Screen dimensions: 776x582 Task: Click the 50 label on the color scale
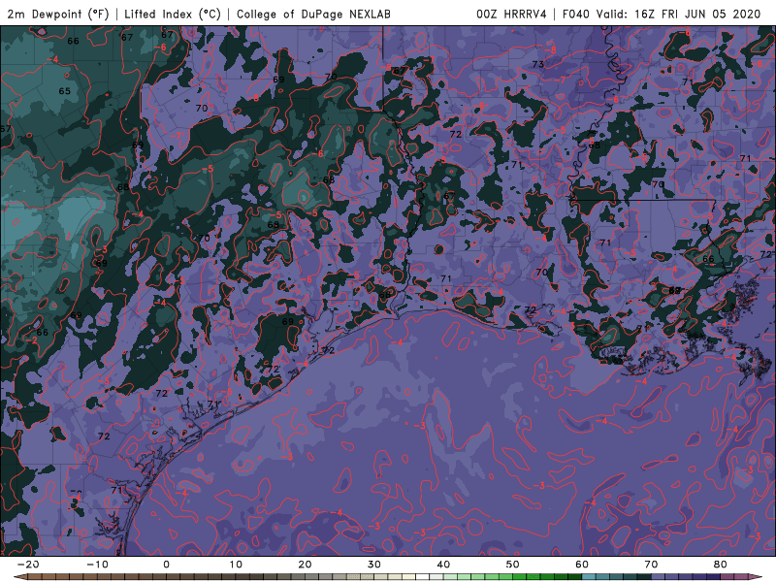(x=513, y=565)
